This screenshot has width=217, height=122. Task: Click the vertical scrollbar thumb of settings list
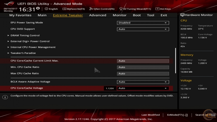[176, 60]
